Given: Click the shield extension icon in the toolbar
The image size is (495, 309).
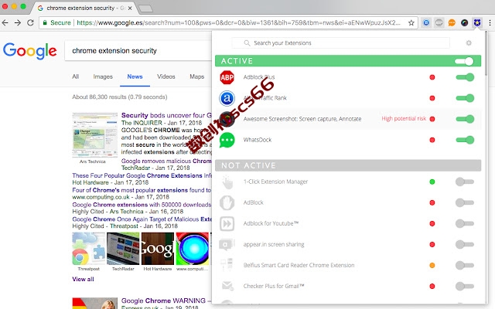Looking at the screenshot, I should [x=476, y=22].
